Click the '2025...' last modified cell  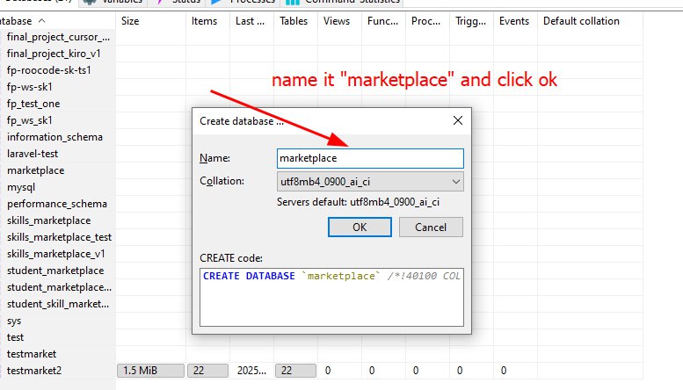tap(251, 371)
